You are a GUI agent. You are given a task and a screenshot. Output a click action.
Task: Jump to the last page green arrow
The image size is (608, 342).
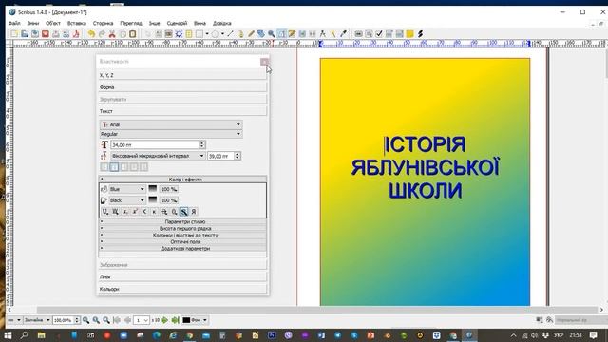click(175, 320)
